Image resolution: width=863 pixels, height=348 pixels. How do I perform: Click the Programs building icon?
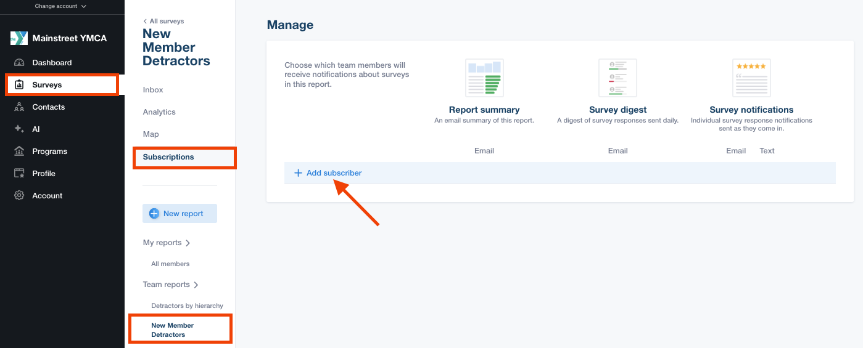[x=19, y=152]
